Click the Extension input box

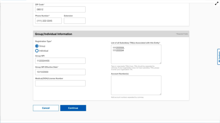point(75,21)
